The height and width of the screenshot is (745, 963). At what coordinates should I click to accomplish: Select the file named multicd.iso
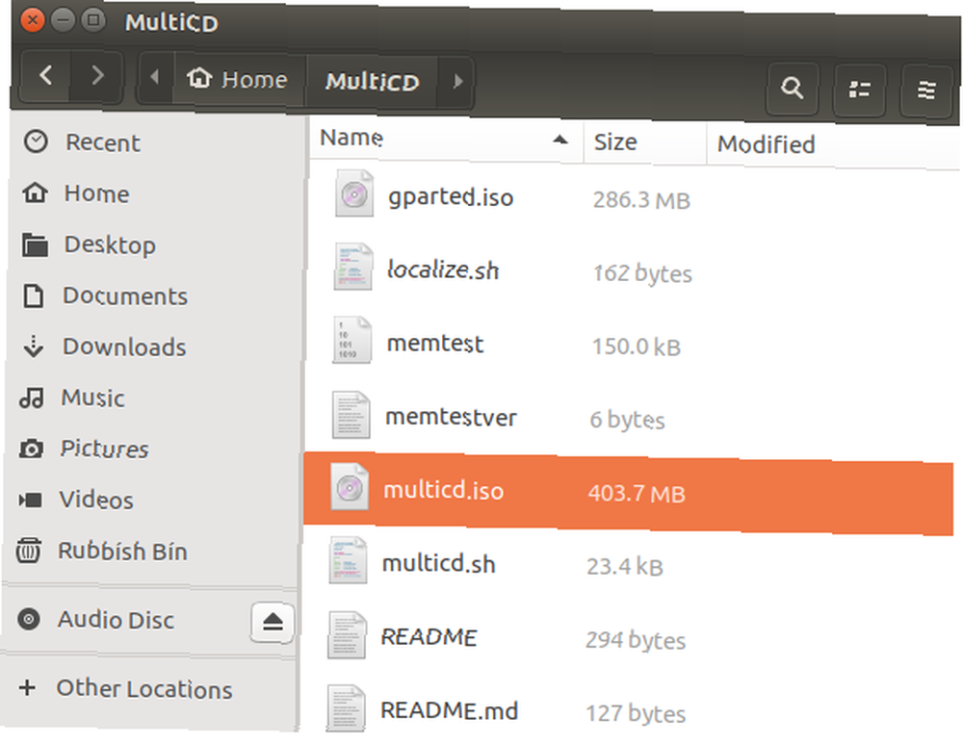[443, 490]
